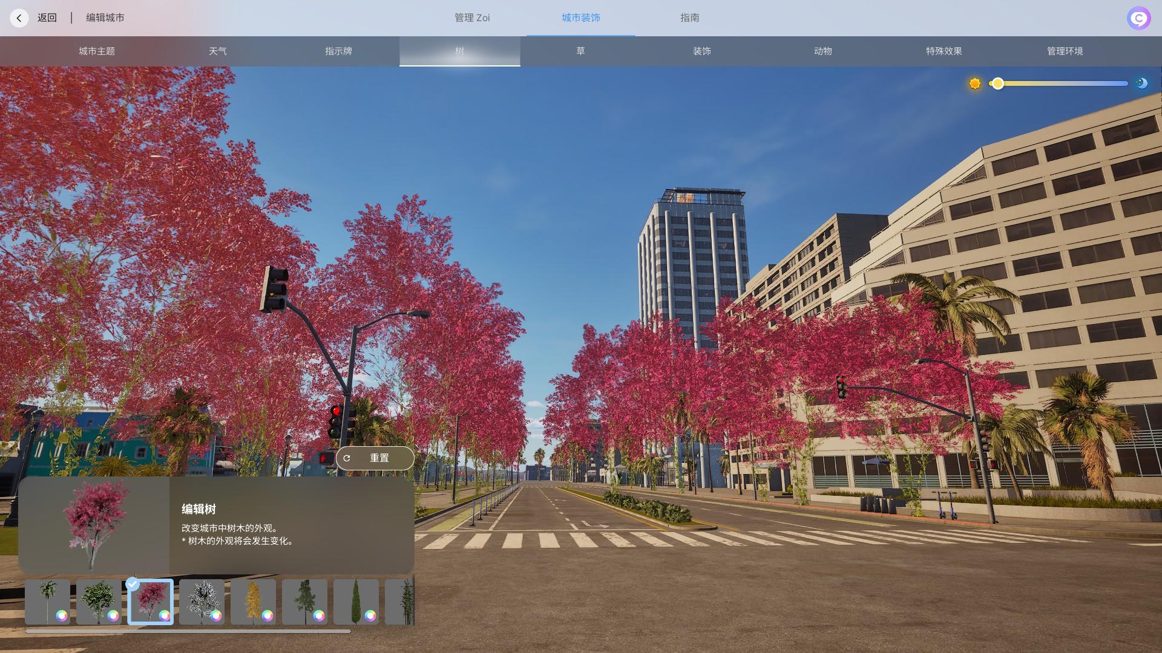This screenshot has height=653, width=1162.
Task: Switch to 天气 weather sub-tab
Action: [218, 51]
